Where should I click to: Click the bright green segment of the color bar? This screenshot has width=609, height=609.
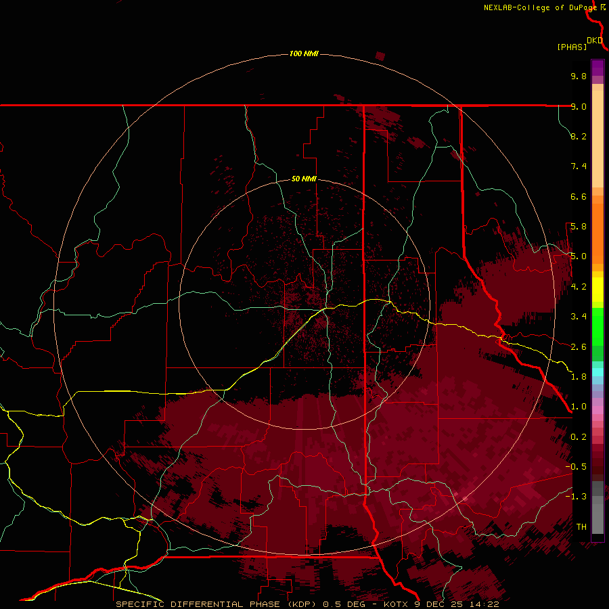click(x=597, y=327)
